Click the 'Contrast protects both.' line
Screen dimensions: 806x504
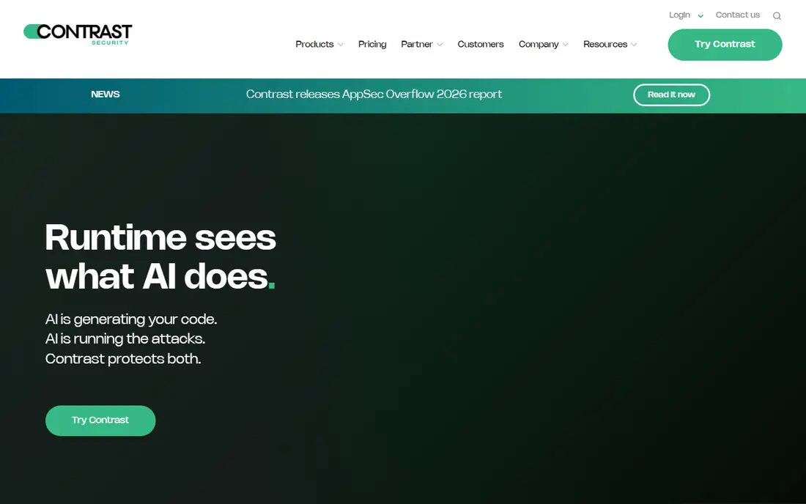tap(123, 359)
